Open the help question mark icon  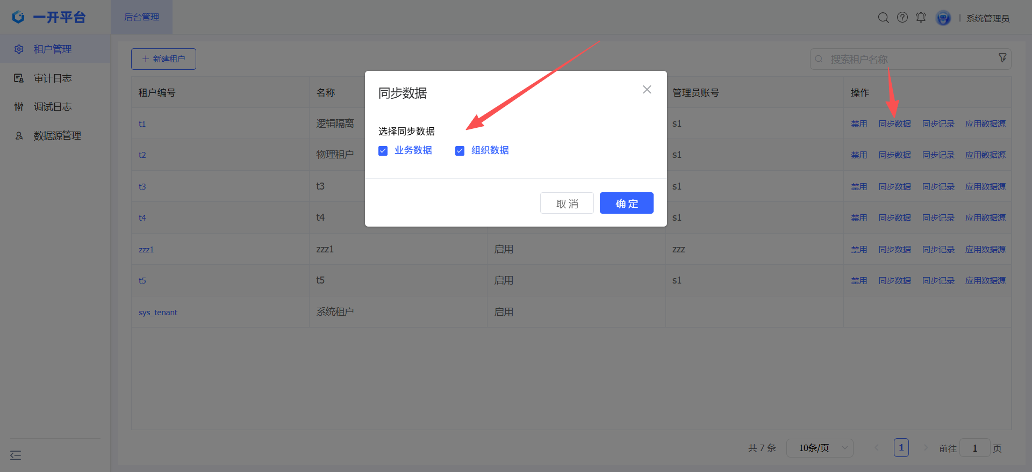point(902,18)
